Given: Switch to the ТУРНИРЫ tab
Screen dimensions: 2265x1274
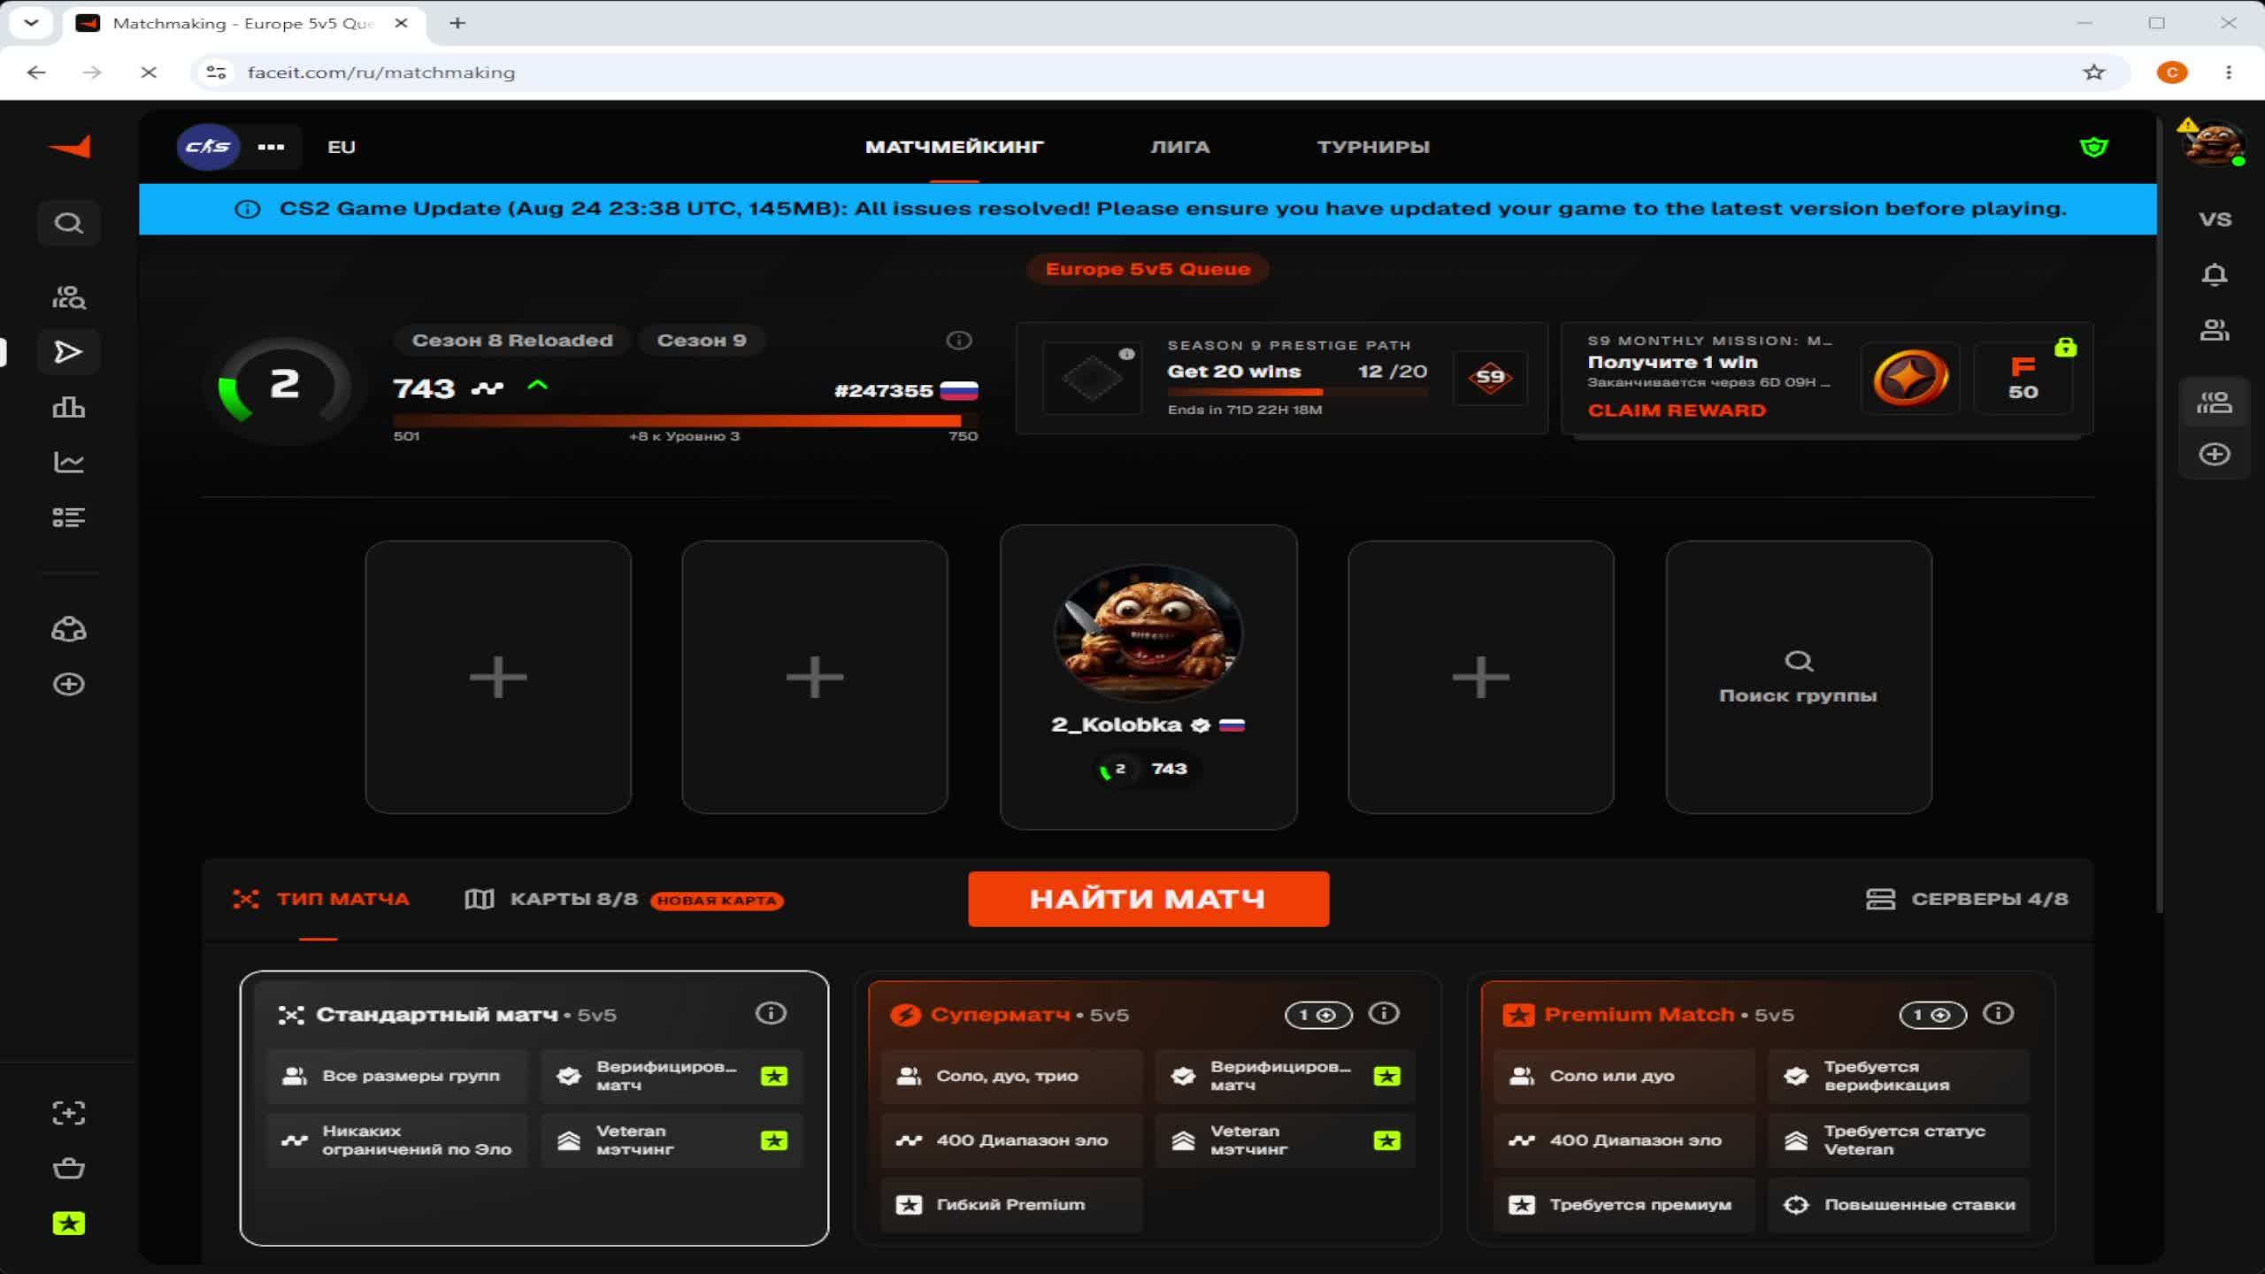Looking at the screenshot, I should coord(1373,147).
